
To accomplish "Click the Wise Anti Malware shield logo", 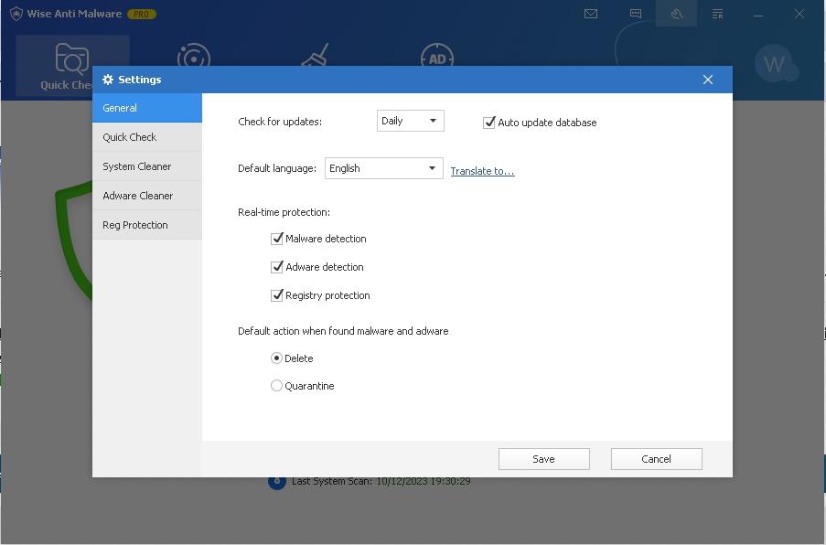I will pyautogui.click(x=16, y=14).
